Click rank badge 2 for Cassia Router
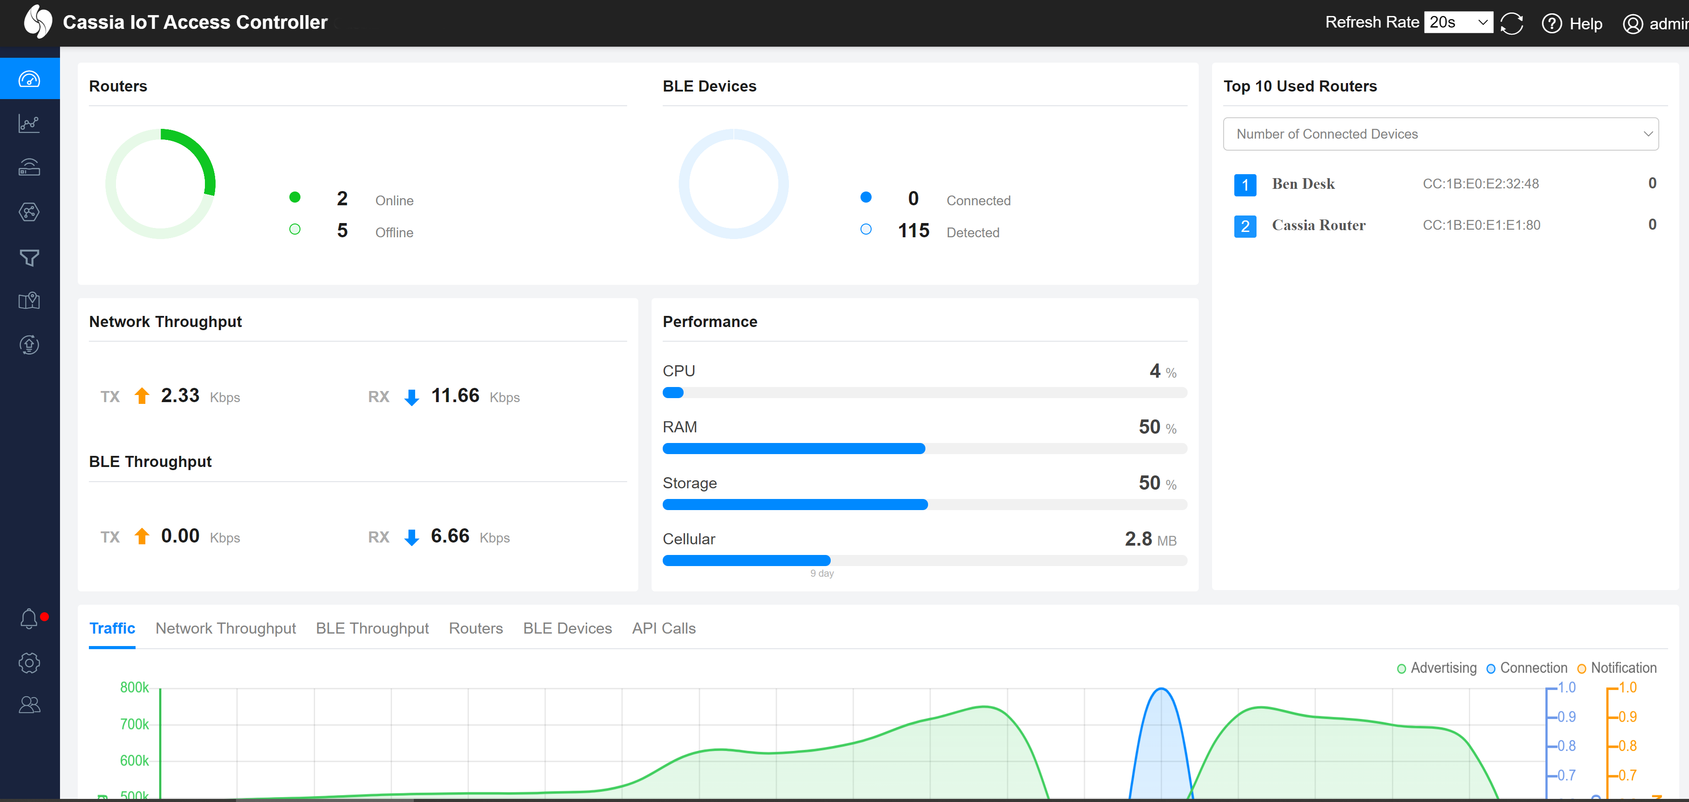Screen dimensions: 1689x802 point(1245,226)
